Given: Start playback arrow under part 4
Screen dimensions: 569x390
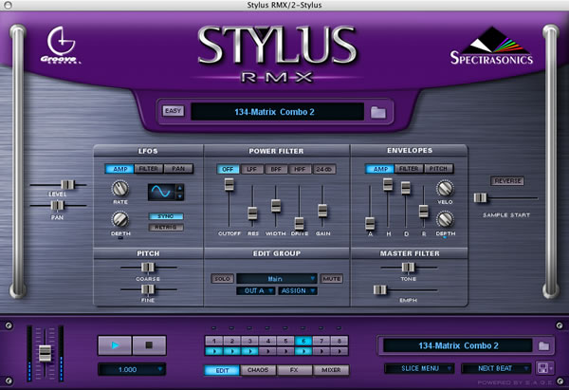Looking at the screenshot, I should pyautogui.click(x=267, y=351).
